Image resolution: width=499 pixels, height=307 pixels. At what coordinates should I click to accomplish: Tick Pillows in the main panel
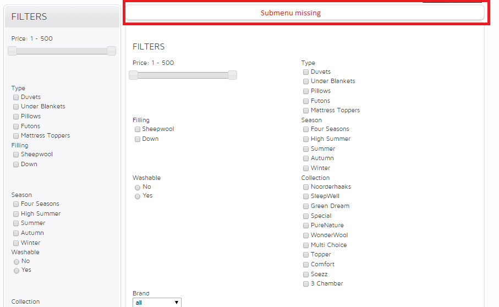coord(306,91)
